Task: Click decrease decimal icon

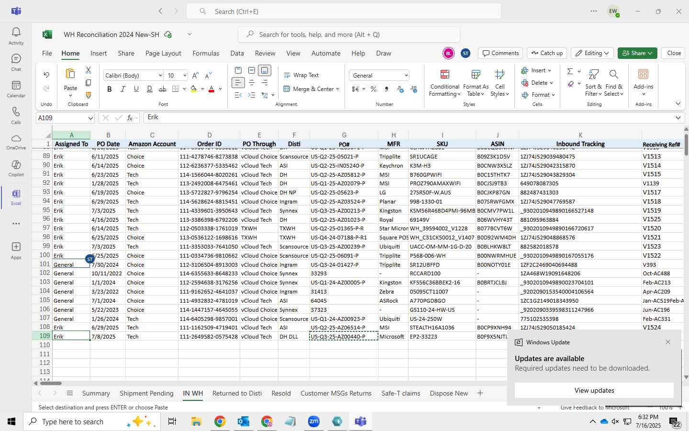Action: [414, 89]
